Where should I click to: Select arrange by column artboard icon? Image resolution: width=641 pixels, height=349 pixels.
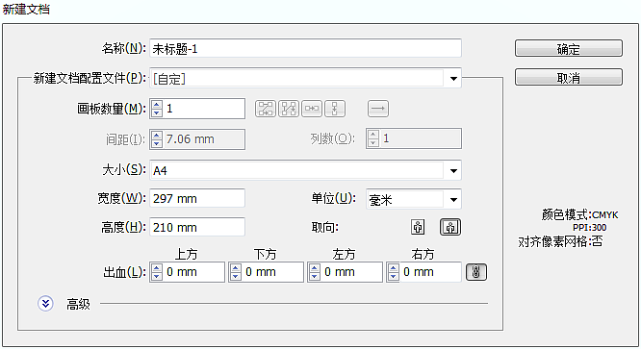pyautogui.click(x=335, y=109)
